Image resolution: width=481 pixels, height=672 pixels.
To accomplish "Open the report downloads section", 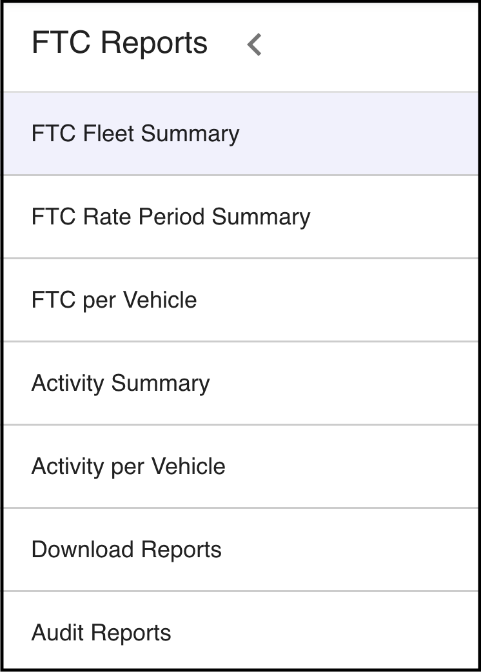I will [126, 549].
